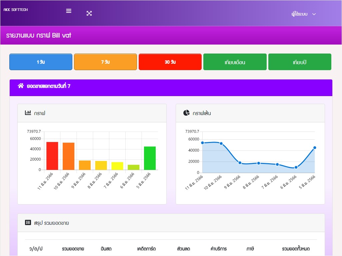
Task: Click the green bar for 5 มิ.ย. 2566
Action: click(150, 158)
